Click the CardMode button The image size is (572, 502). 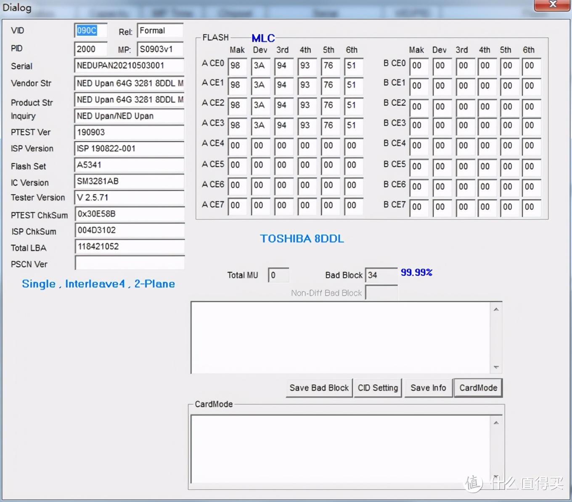pyautogui.click(x=478, y=388)
